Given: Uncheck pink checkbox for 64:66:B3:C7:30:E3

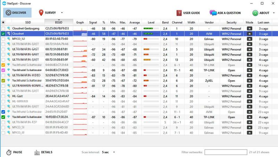Looking at the screenshot, I should (x=3, y=70).
